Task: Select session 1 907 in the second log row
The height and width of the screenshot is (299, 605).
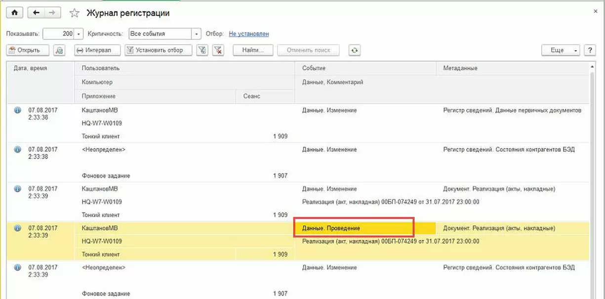Action: (280, 175)
